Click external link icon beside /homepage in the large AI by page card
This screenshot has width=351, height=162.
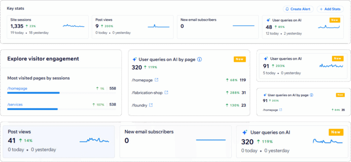pyautogui.click(x=157, y=80)
